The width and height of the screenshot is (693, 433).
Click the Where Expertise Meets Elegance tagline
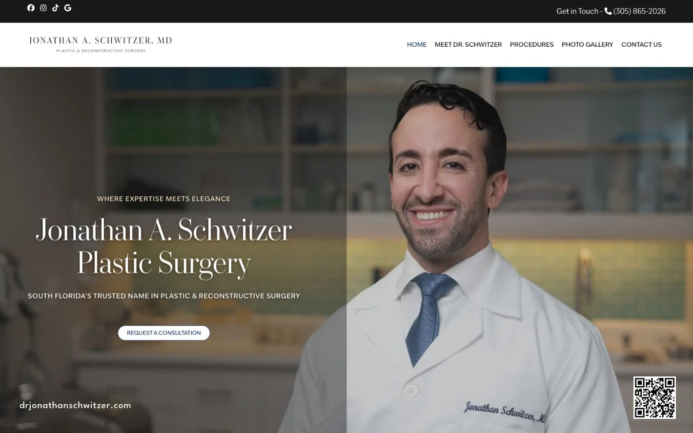coord(164,198)
